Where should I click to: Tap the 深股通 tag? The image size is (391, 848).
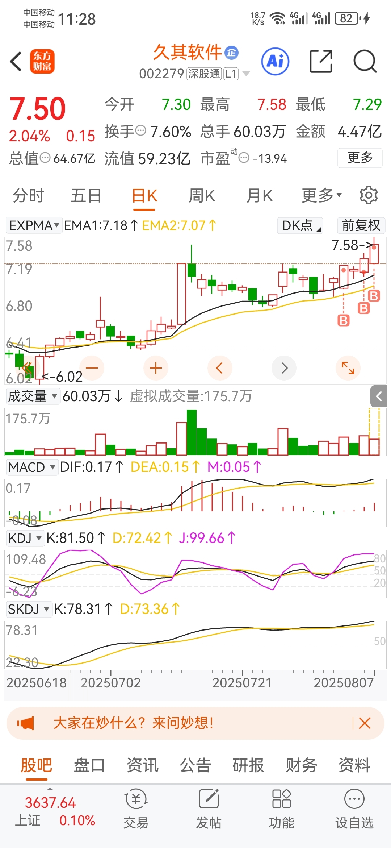pos(204,74)
